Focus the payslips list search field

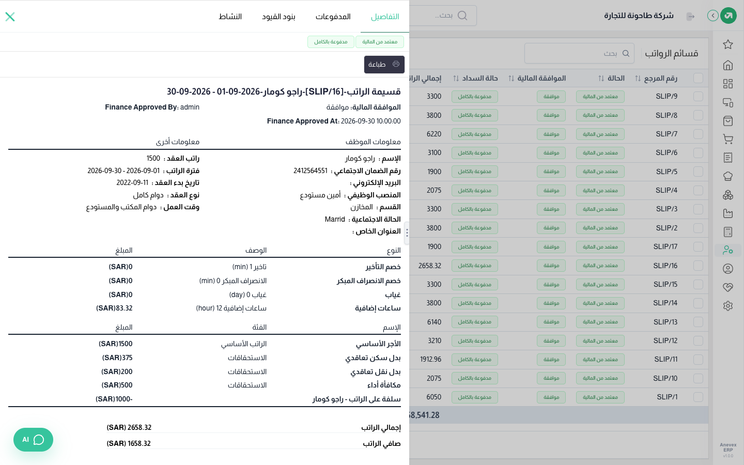(x=579, y=53)
